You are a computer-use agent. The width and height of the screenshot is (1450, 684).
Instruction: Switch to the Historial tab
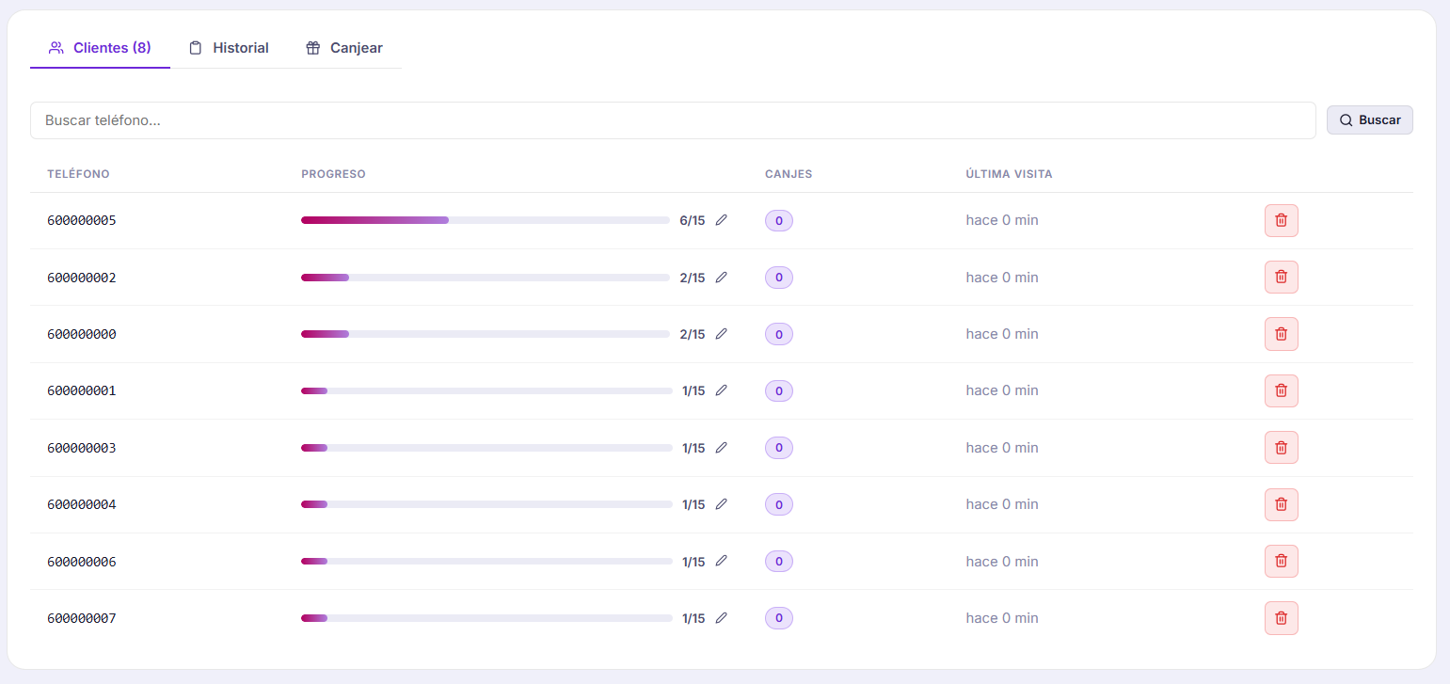pos(229,48)
